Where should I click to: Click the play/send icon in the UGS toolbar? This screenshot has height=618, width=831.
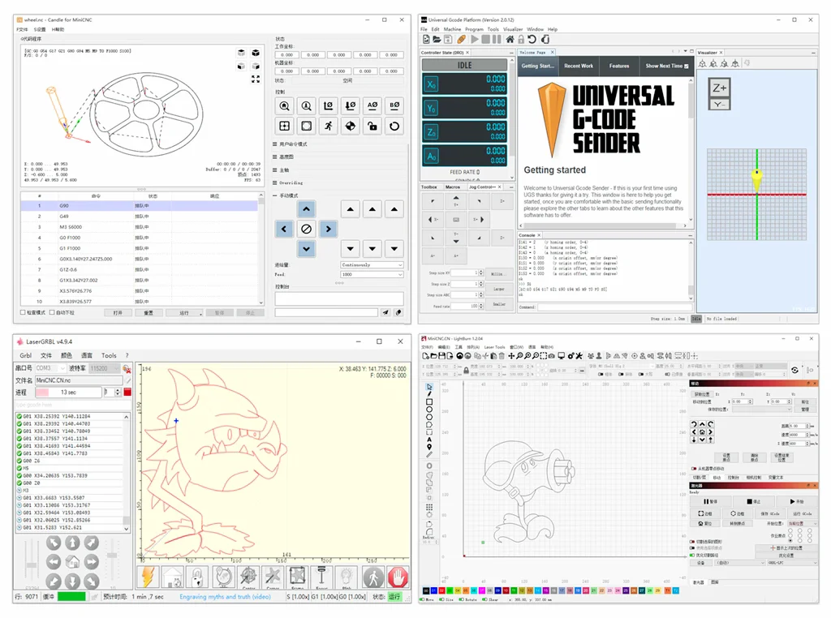pos(474,39)
